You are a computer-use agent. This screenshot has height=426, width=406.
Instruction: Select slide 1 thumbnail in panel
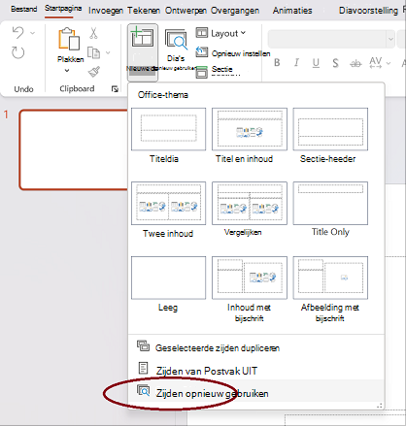click(x=74, y=149)
